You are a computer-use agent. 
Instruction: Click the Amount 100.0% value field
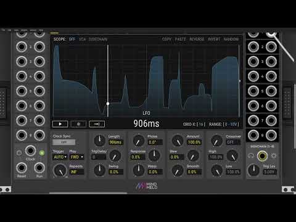click(194, 142)
